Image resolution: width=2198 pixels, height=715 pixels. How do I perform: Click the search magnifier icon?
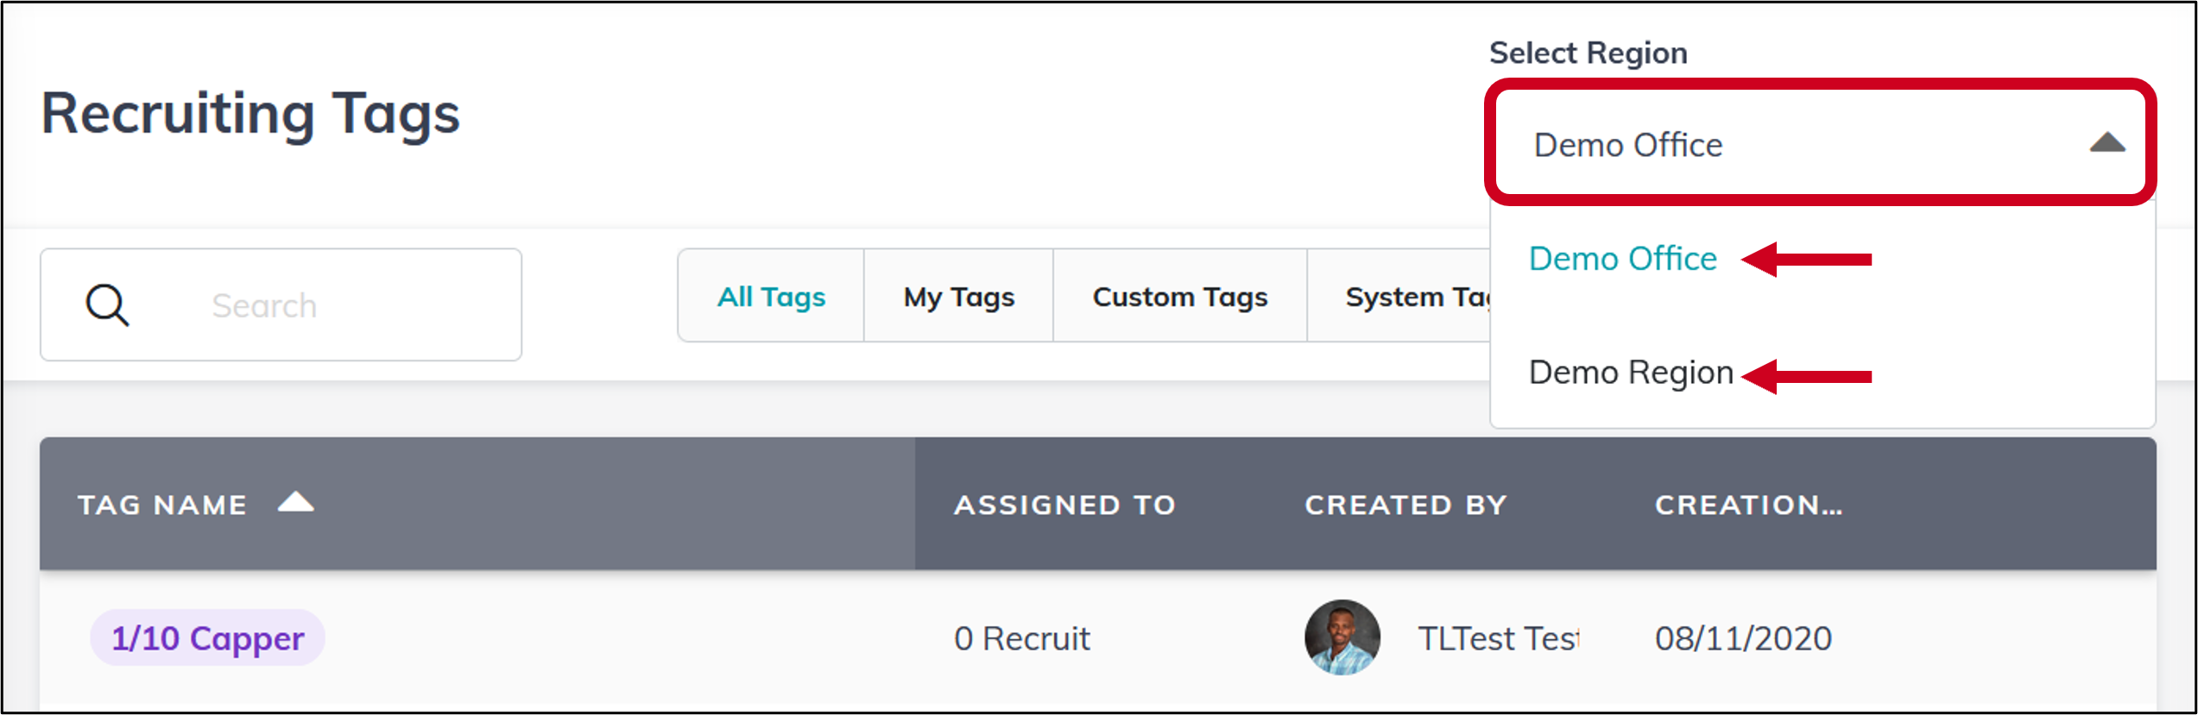(x=109, y=305)
